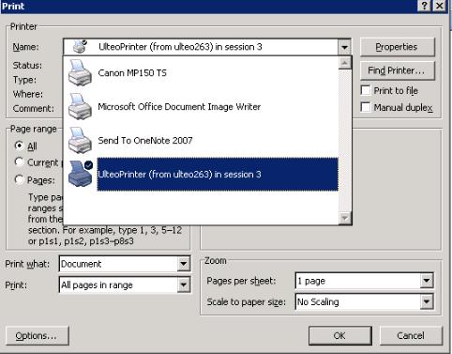Expand the Print all pages in range dropdown
Screen dimensions: 452x354
point(184,285)
